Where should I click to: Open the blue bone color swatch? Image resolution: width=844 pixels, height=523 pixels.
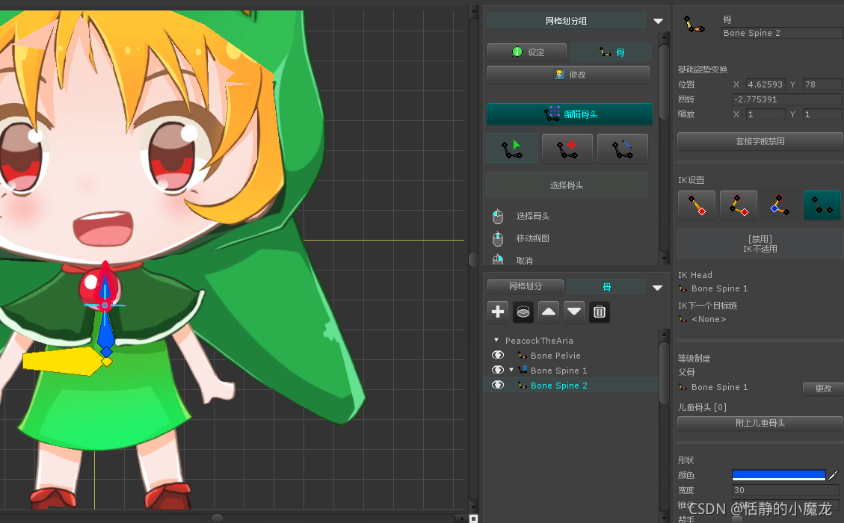point(778,475)
